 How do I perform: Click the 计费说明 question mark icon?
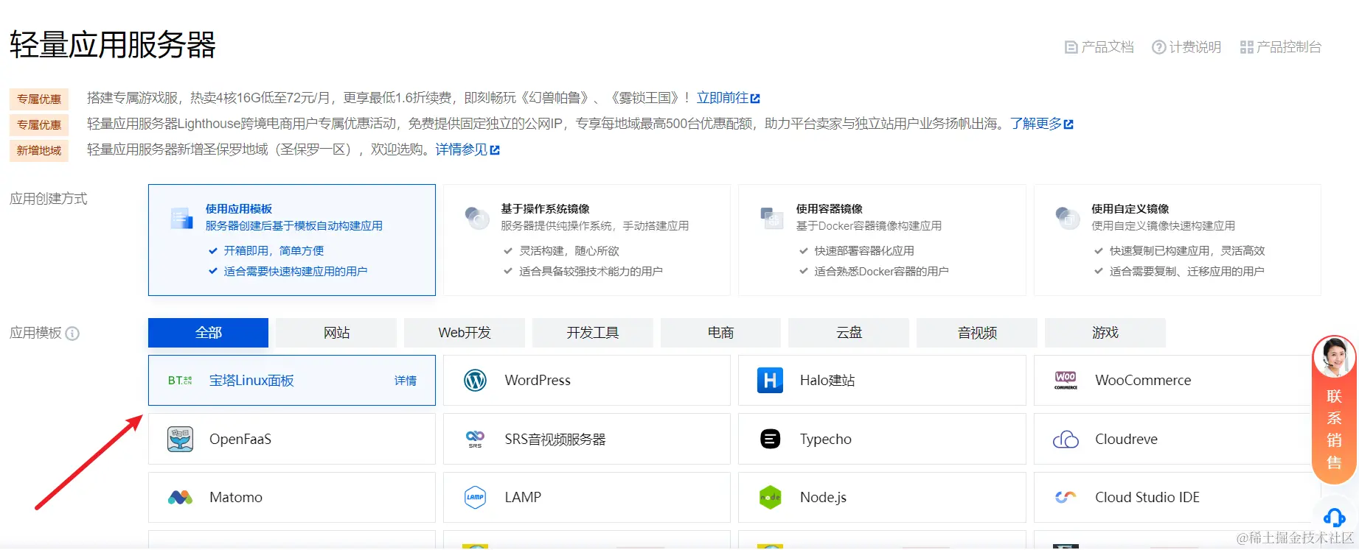[1158, 47]
